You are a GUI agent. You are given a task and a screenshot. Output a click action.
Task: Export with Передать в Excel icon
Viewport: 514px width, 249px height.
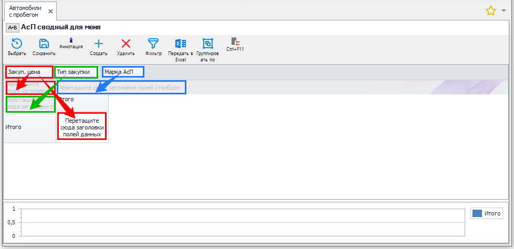click(181, 44)
